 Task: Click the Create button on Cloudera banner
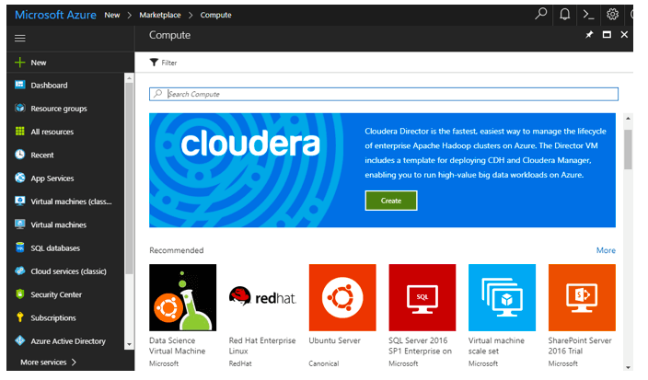(x=391, y=201)
